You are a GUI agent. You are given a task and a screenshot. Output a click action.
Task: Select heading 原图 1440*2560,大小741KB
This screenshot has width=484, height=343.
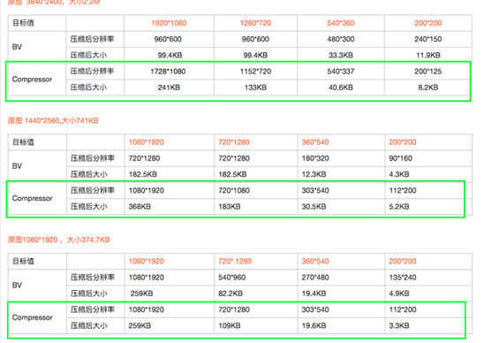pyautogui.click(x=53, y=120)
